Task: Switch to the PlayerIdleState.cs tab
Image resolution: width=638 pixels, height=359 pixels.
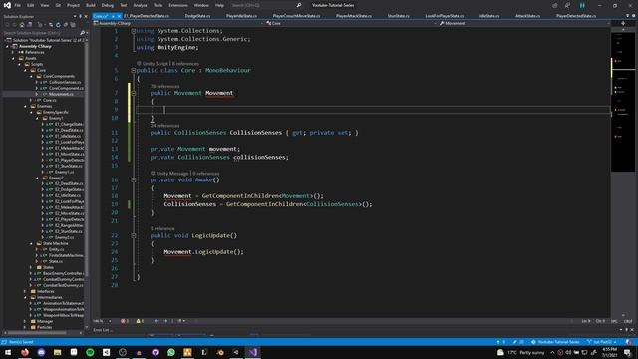Action: [x=241, y=16]
